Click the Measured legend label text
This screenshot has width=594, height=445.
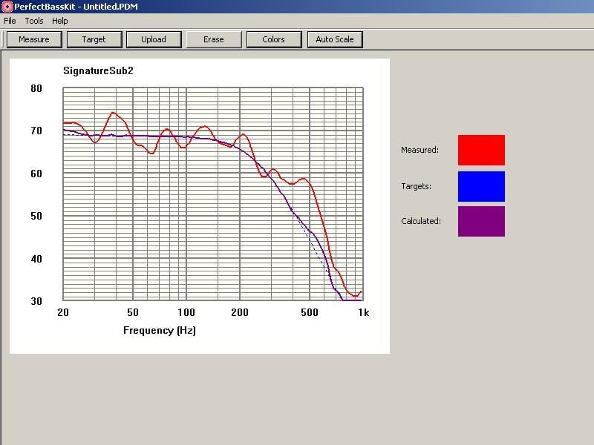420,150
